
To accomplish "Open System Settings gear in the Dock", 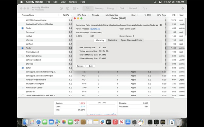I will [134, 122].
